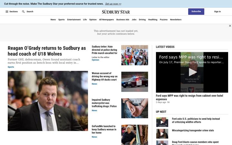The image size is (232, 145).
Task: Go to the Sports section
Action: tap(62, 20)
